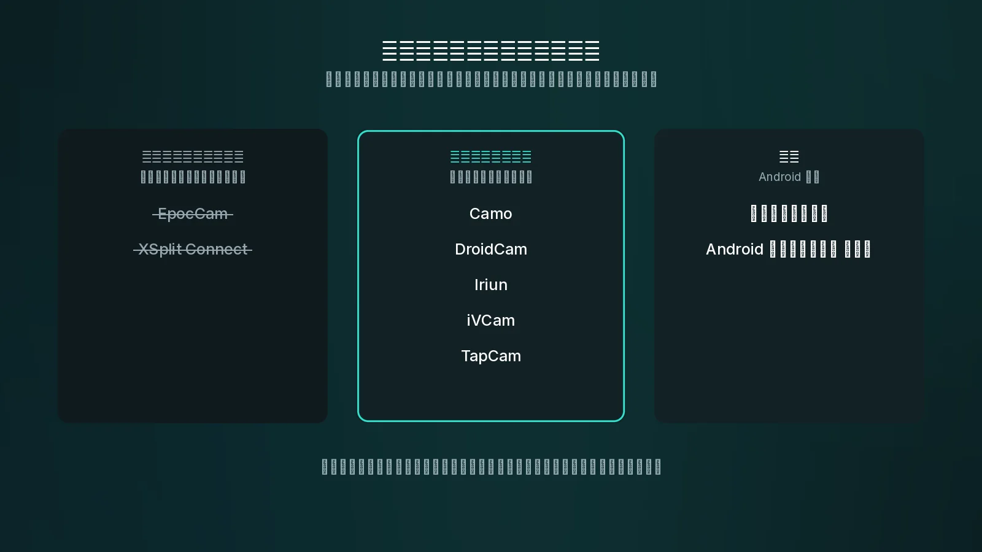Select DroidCam in the list
982x552 pixels.
point(491,250)
